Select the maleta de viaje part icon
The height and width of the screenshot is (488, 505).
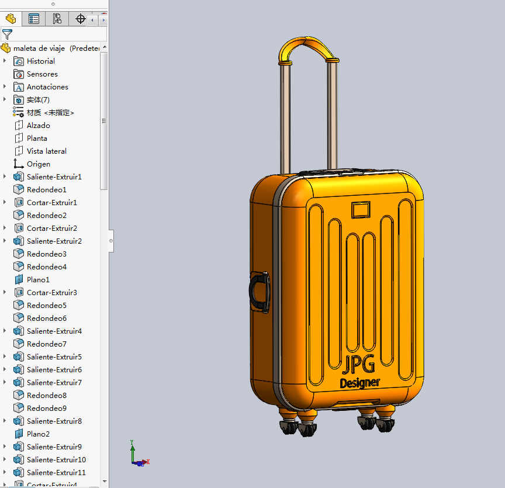point(6,49)
